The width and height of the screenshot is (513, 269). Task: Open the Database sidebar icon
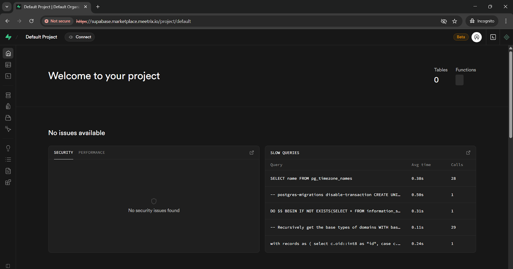click(x=8, y=95)
